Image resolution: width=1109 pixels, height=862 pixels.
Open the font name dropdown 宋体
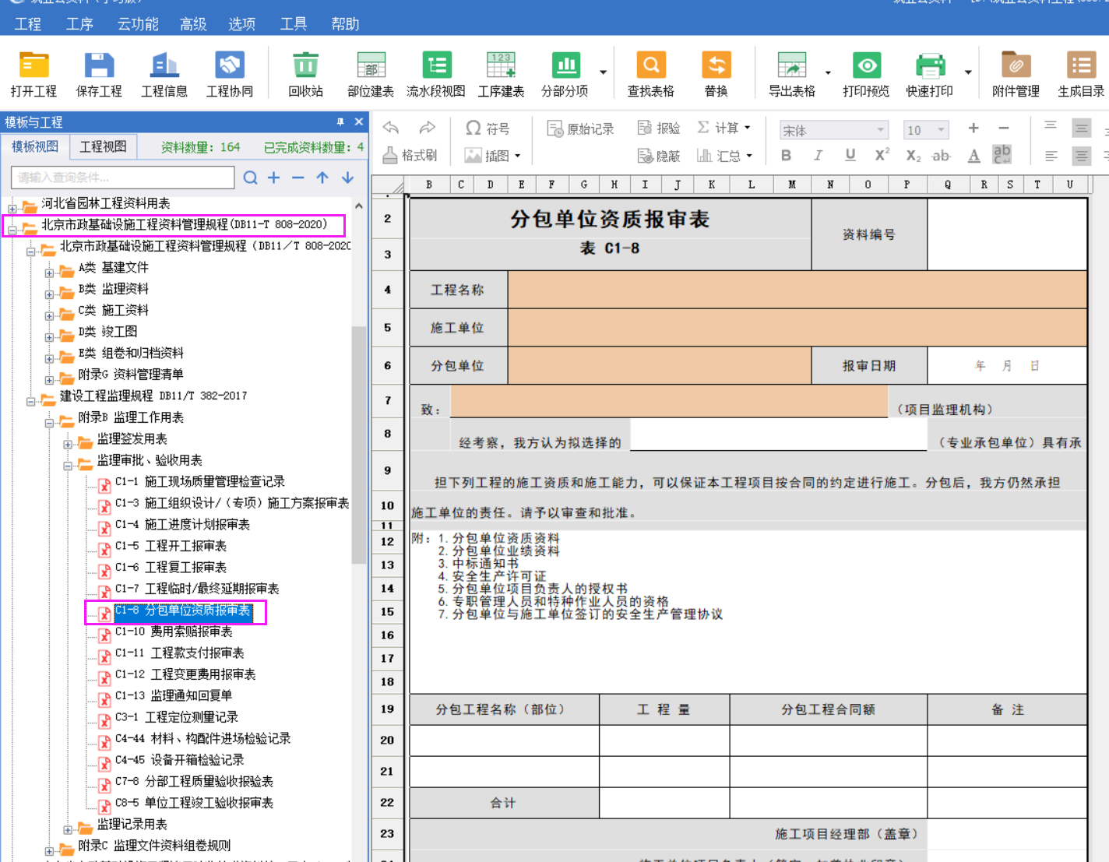[x=881, y=130]
